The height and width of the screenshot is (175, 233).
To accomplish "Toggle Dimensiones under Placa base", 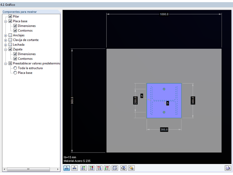I will (15, 26).
